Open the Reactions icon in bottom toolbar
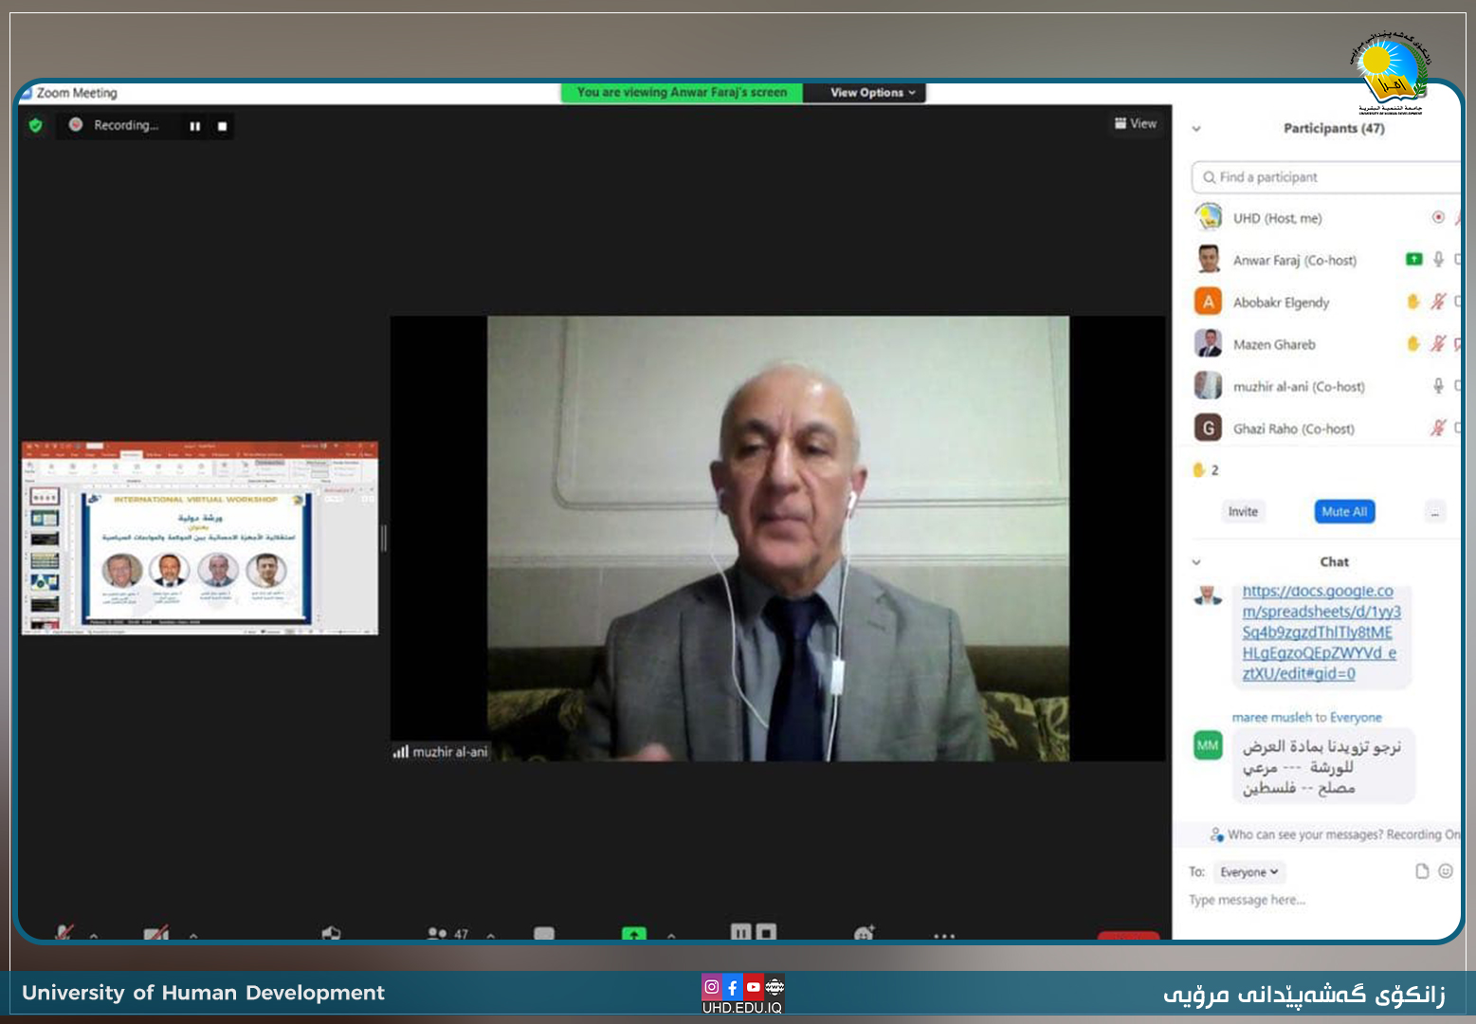This screenshot has height=1024, width=1476. click(865, 934)
